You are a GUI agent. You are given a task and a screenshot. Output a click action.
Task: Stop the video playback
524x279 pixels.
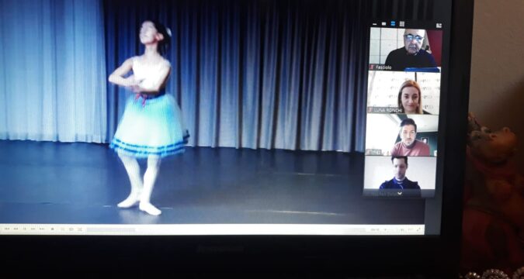point(53,229)
